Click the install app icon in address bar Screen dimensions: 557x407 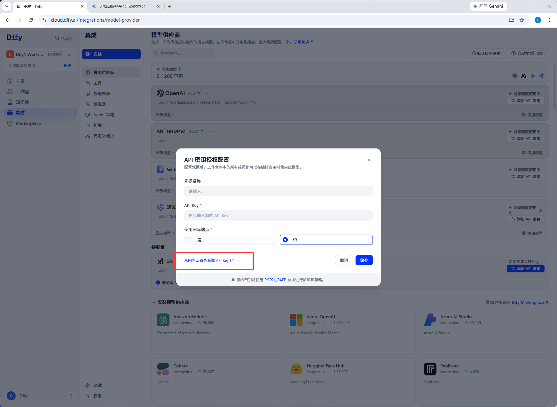coord(512,20)
